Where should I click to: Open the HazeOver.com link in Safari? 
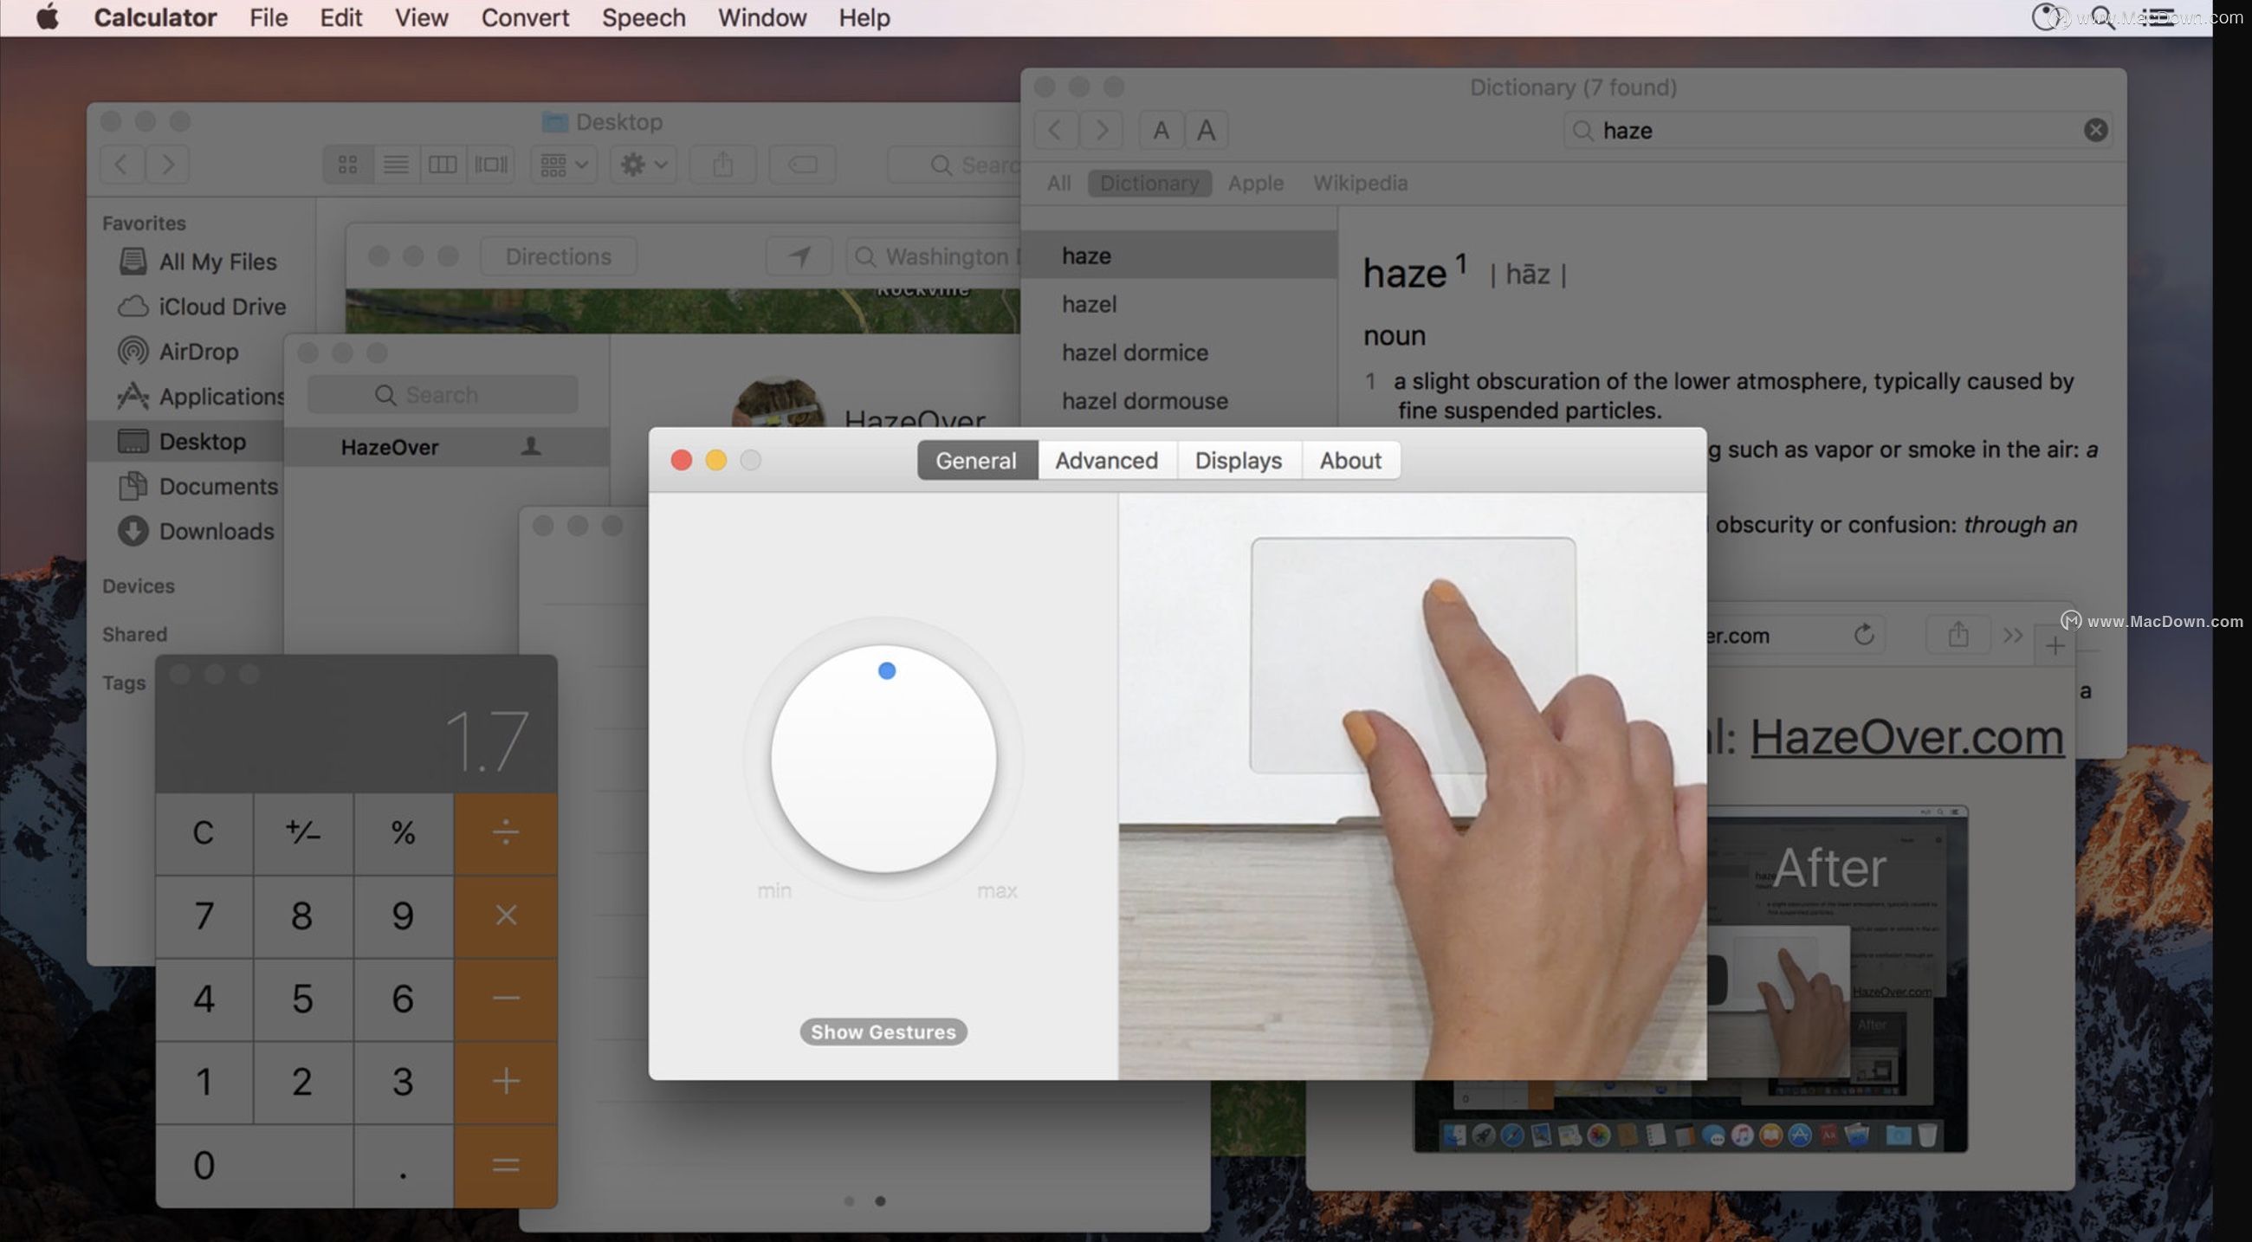click(x=1906, y=737)
